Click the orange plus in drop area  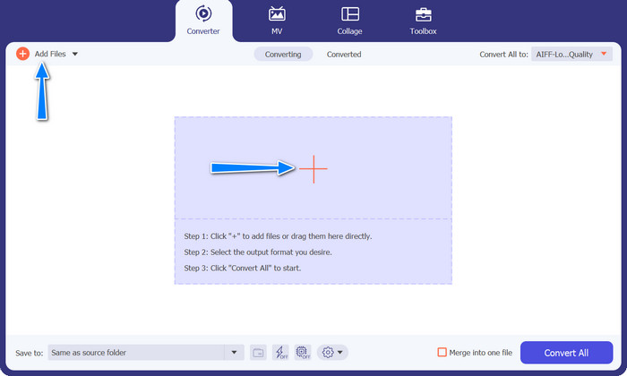tap(313, 169)
